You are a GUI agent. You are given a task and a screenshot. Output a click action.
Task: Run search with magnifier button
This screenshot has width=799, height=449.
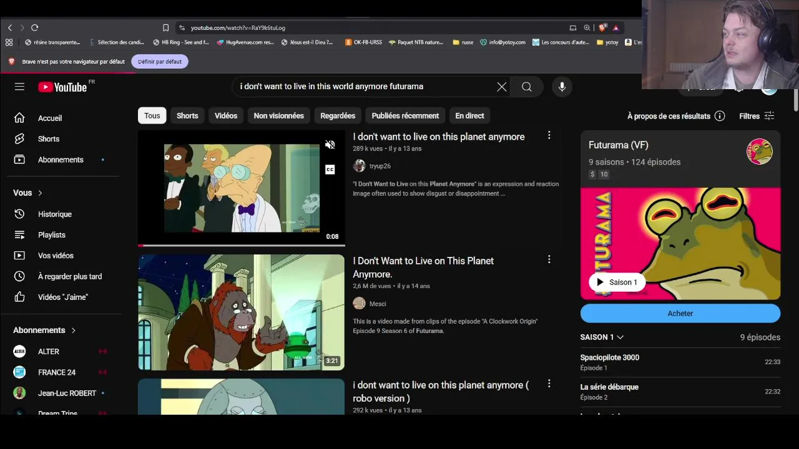click(527, 87)
